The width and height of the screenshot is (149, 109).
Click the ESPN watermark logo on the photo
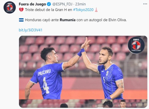click(x=136, y=45)
